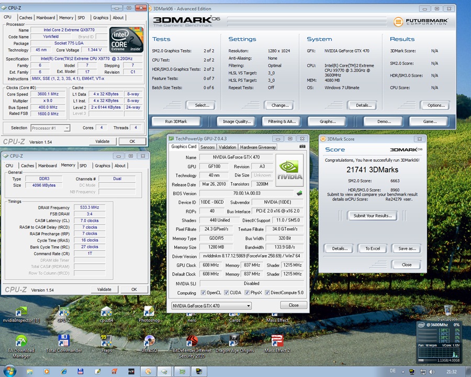Open the Processor #1 selection dropdown
Viewport: 471px width, 377px height.
(x=50, y=128)
